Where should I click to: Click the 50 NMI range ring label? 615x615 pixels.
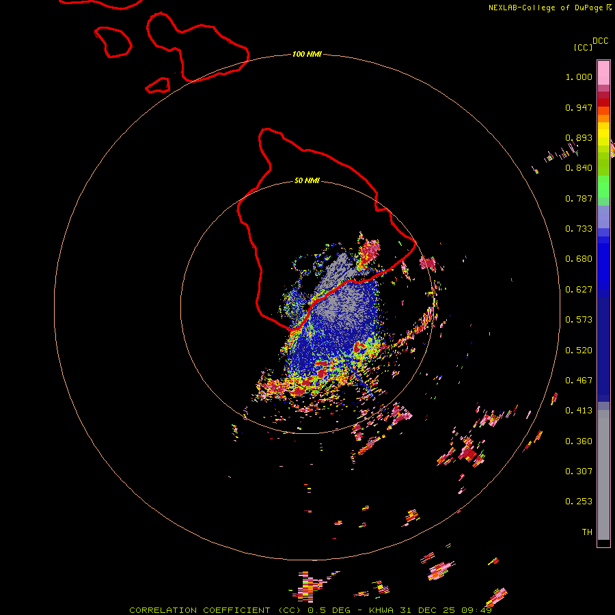307,180
